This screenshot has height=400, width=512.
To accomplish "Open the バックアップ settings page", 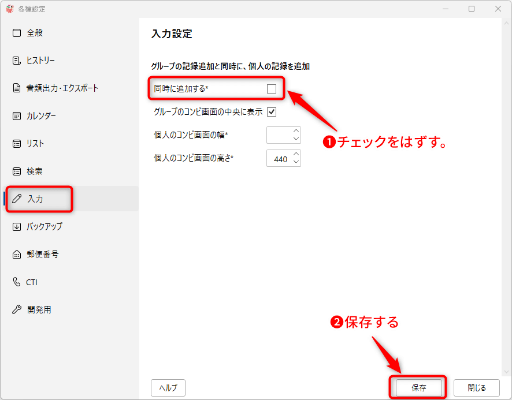I will (70, 227).
